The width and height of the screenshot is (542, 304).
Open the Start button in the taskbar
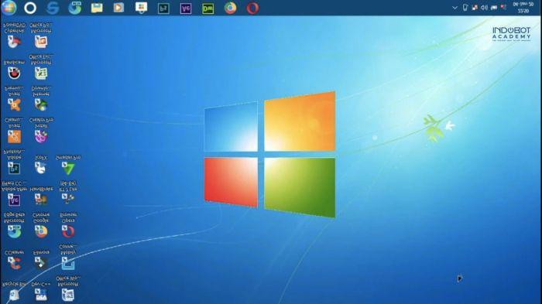9,8
